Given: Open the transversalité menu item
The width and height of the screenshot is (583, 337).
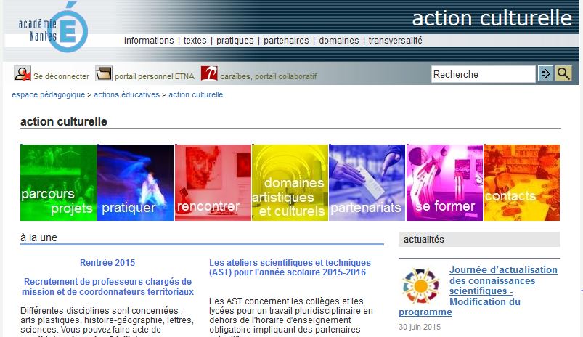Looking at the screenshot, I should tap(395, 41).
